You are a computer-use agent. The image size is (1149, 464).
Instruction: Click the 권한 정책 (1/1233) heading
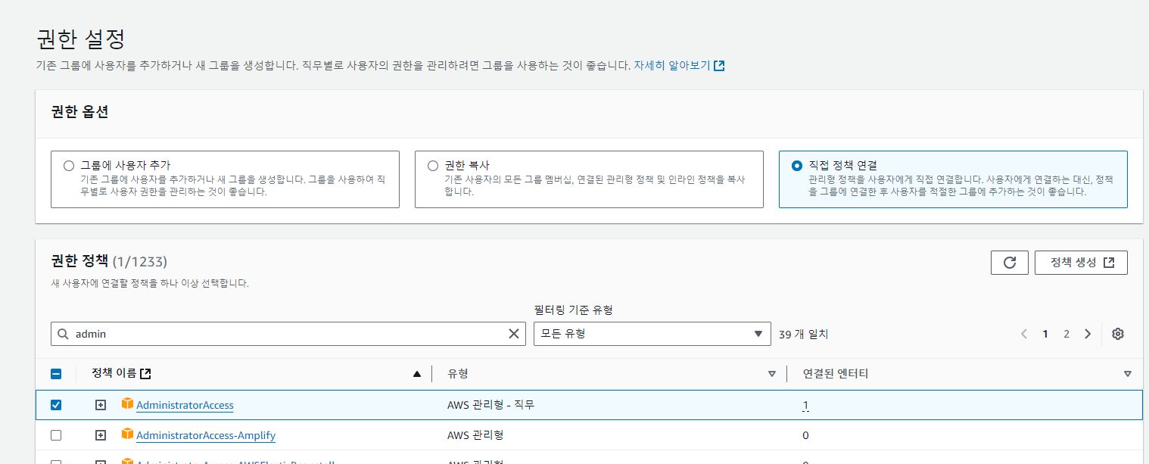[x=109, y=261]
